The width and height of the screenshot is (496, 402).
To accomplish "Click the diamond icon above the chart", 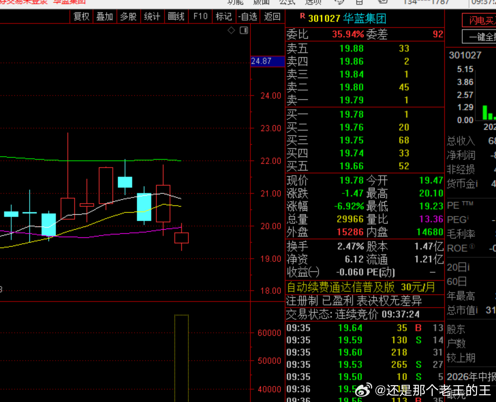I will 231,30.
